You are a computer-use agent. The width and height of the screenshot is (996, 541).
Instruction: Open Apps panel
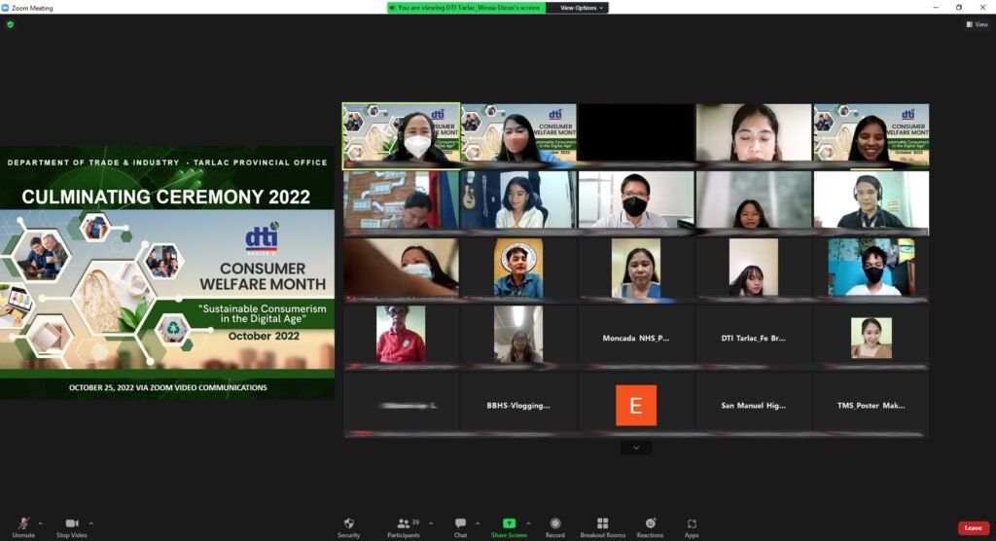tap(692, 527)
